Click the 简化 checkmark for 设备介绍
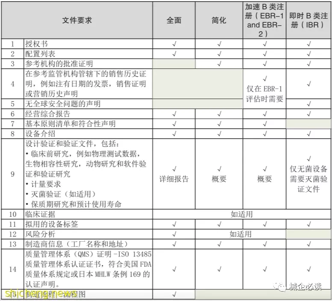332x301 pixels. click(x=219, y=133)
